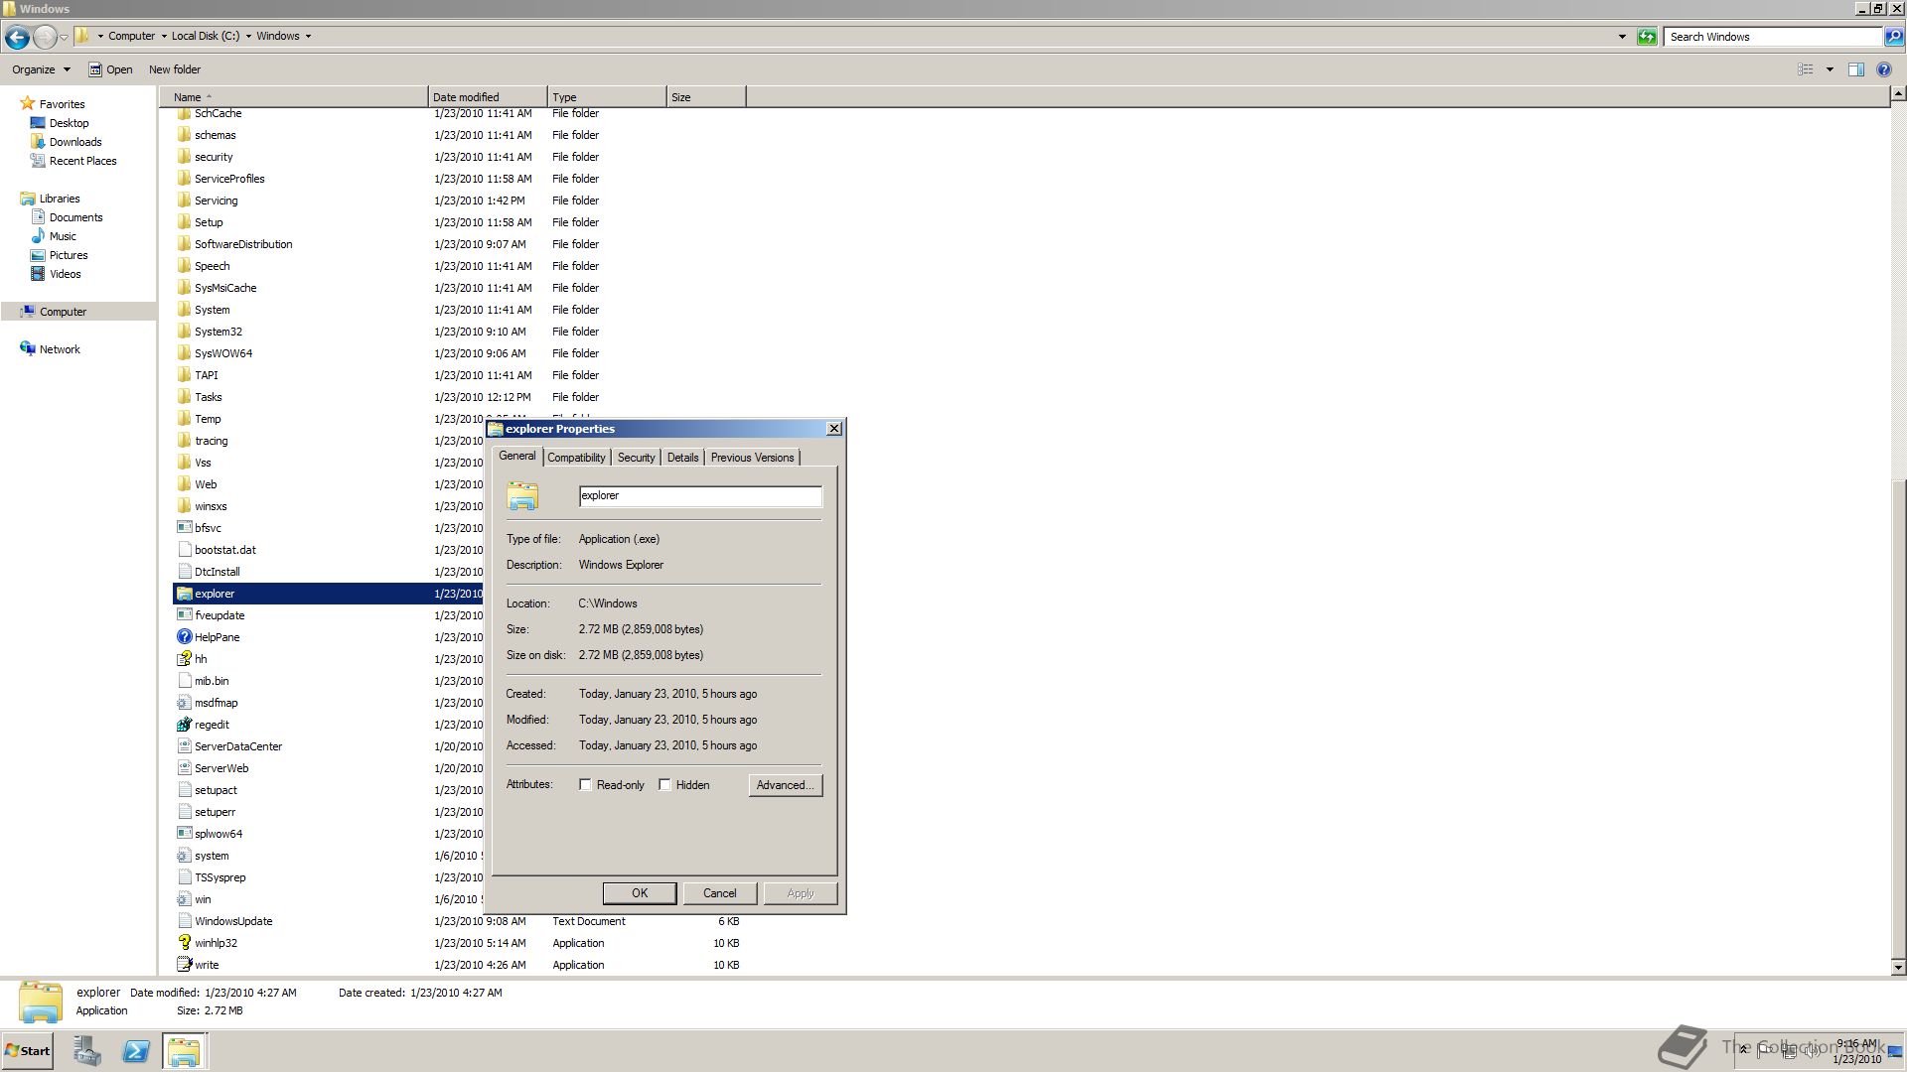Image resolution: width=1907 pixels, height=1072 pixels.
Task: Select the ServerDataCenter file
Action: (x=238, y=746)
